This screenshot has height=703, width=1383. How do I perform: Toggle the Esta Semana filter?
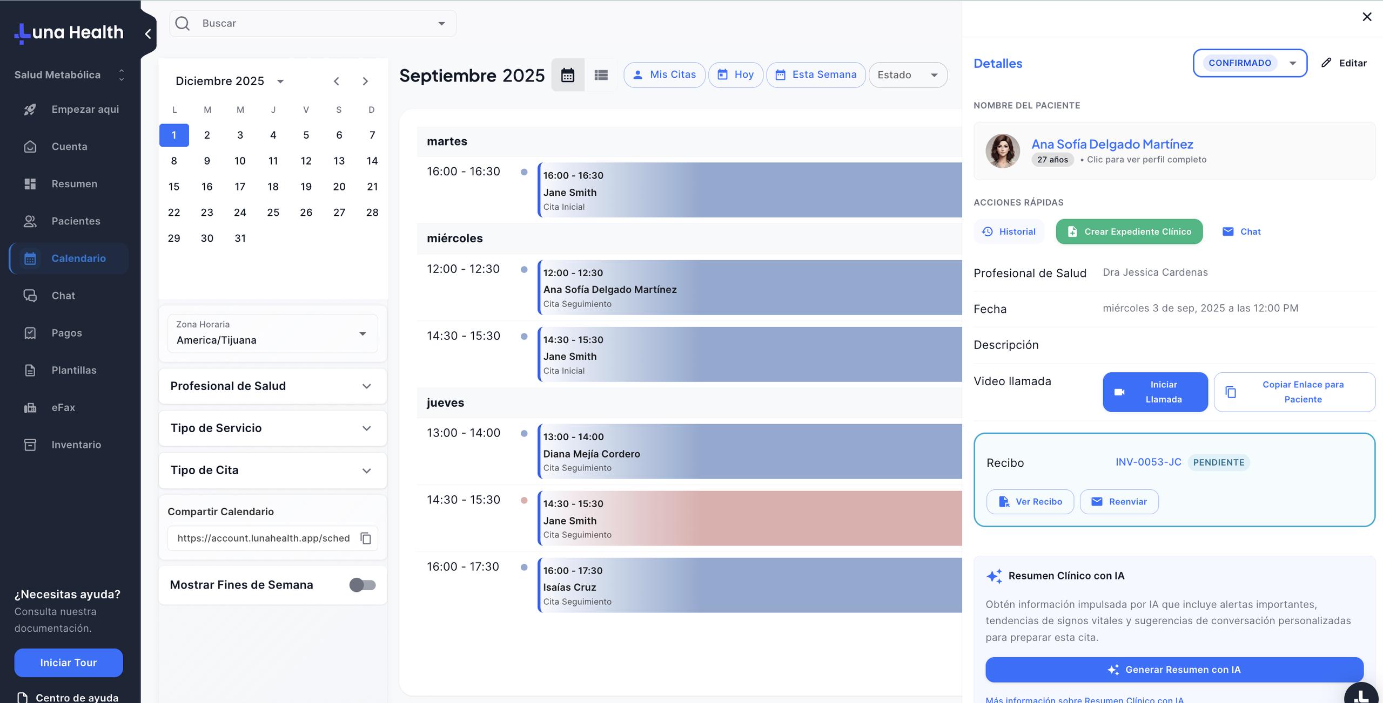tap(815, 75)
